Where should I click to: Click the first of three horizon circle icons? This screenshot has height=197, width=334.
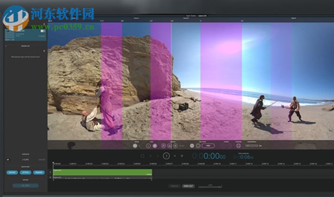pos(163,146)
